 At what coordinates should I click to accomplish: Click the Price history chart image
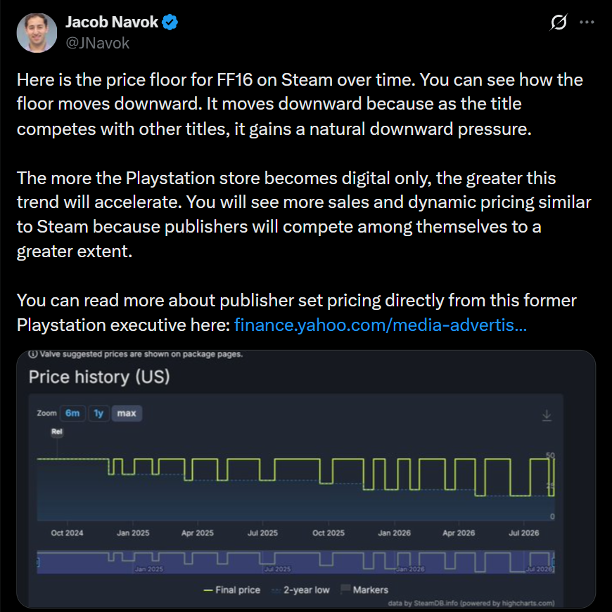click(306, 479)
